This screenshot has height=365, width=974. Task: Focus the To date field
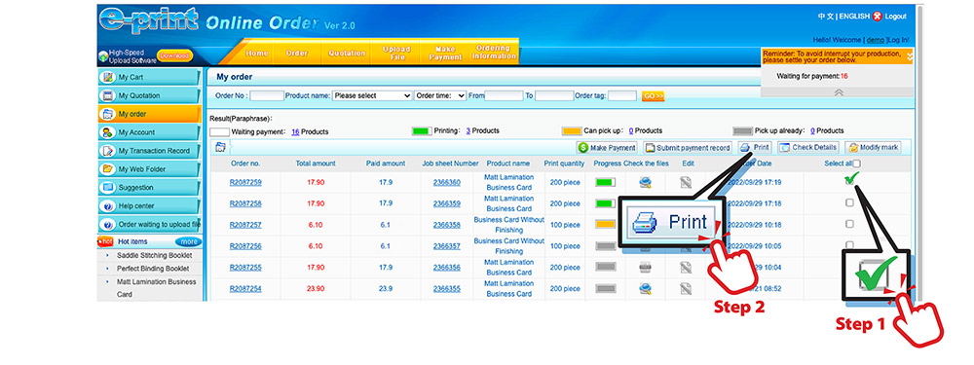[555, 96]
